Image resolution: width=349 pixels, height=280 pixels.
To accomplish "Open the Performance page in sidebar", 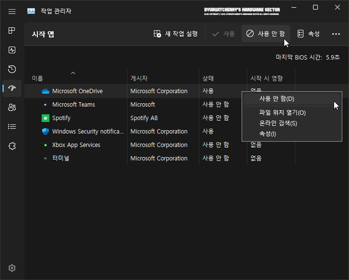I will 12,50.
